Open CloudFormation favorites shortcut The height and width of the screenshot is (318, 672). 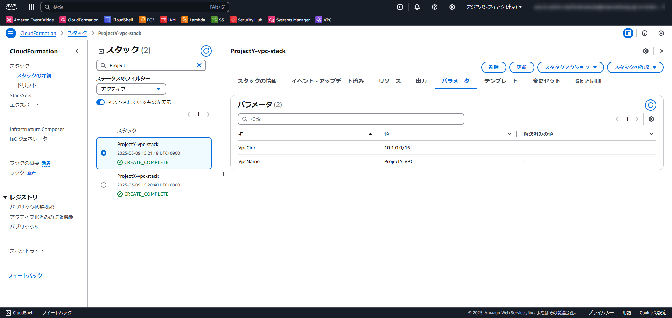tap(79, 20)
